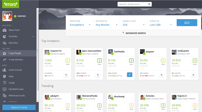
Task: Click the risk 4 badge for mean6770
Action: [x=68, y=60]
